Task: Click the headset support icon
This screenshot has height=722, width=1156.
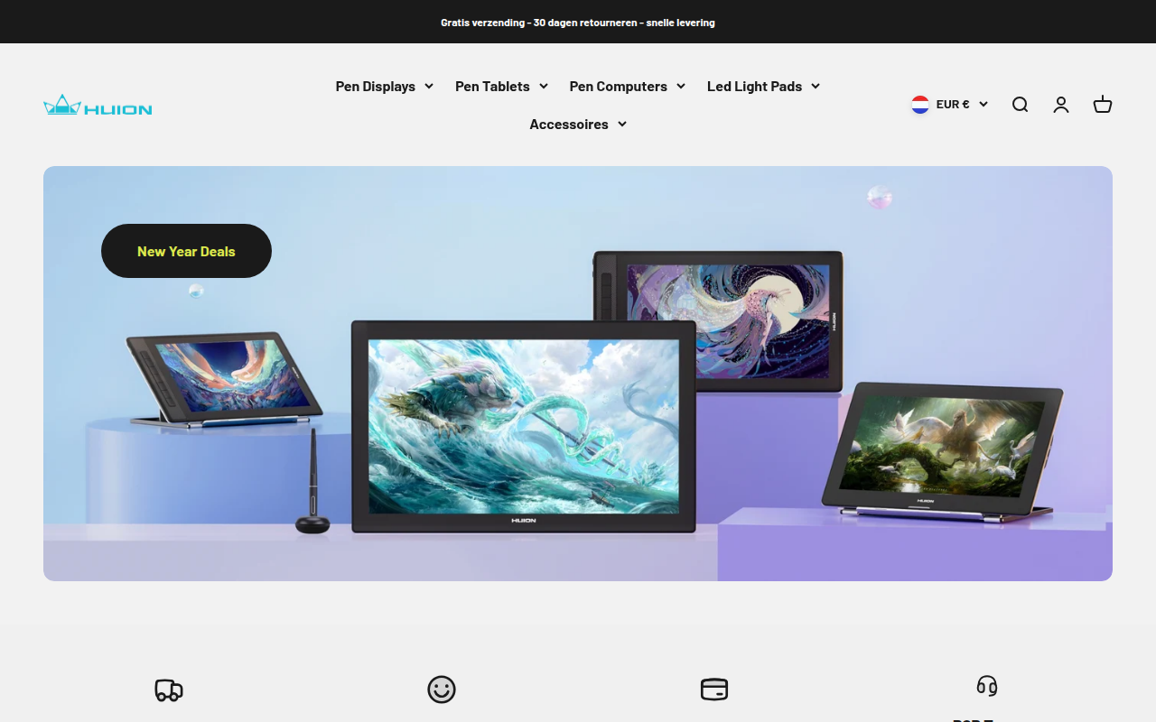Action: click(x=987, y=686)
